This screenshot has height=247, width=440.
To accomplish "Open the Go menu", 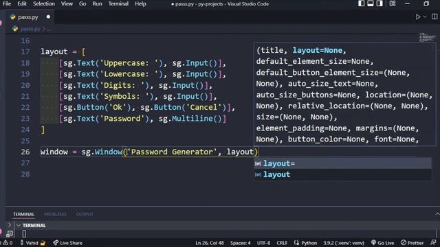I will click(x=82, y=4).
